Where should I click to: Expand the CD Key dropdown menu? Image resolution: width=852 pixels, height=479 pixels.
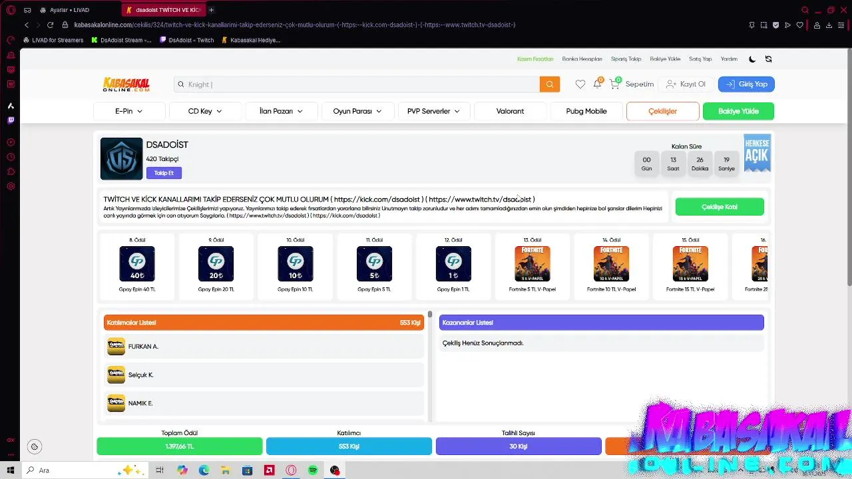coord(205,111)
